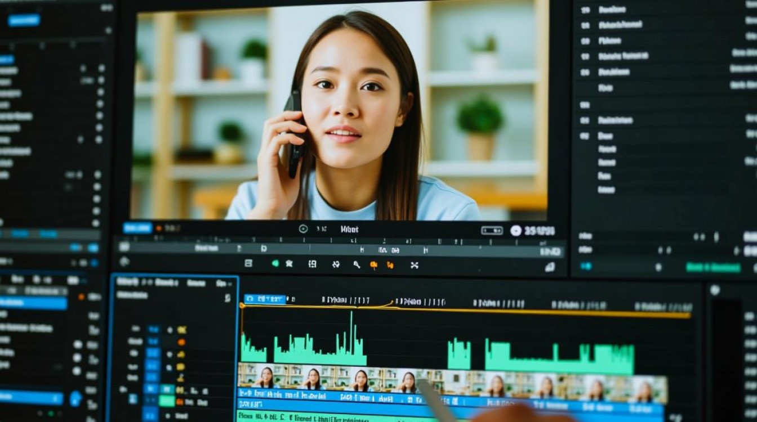The width and height of the screenshot is (757, 422).
Task: Click the crossed-arrows icon in the preview toolbar
Action: (415, 264)
